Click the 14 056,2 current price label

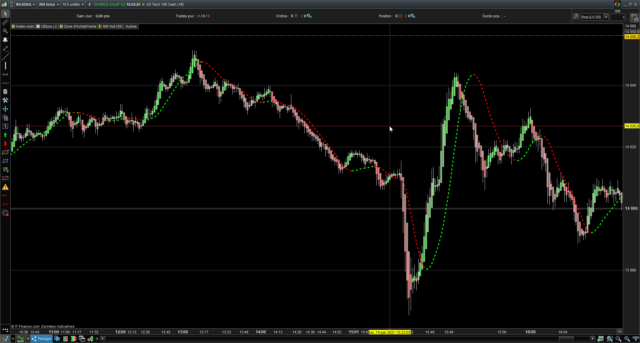click(x=632, y=37)
